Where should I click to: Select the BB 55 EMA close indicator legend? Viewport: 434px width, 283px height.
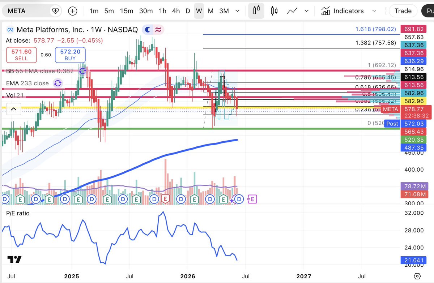(x=40, y=71)
